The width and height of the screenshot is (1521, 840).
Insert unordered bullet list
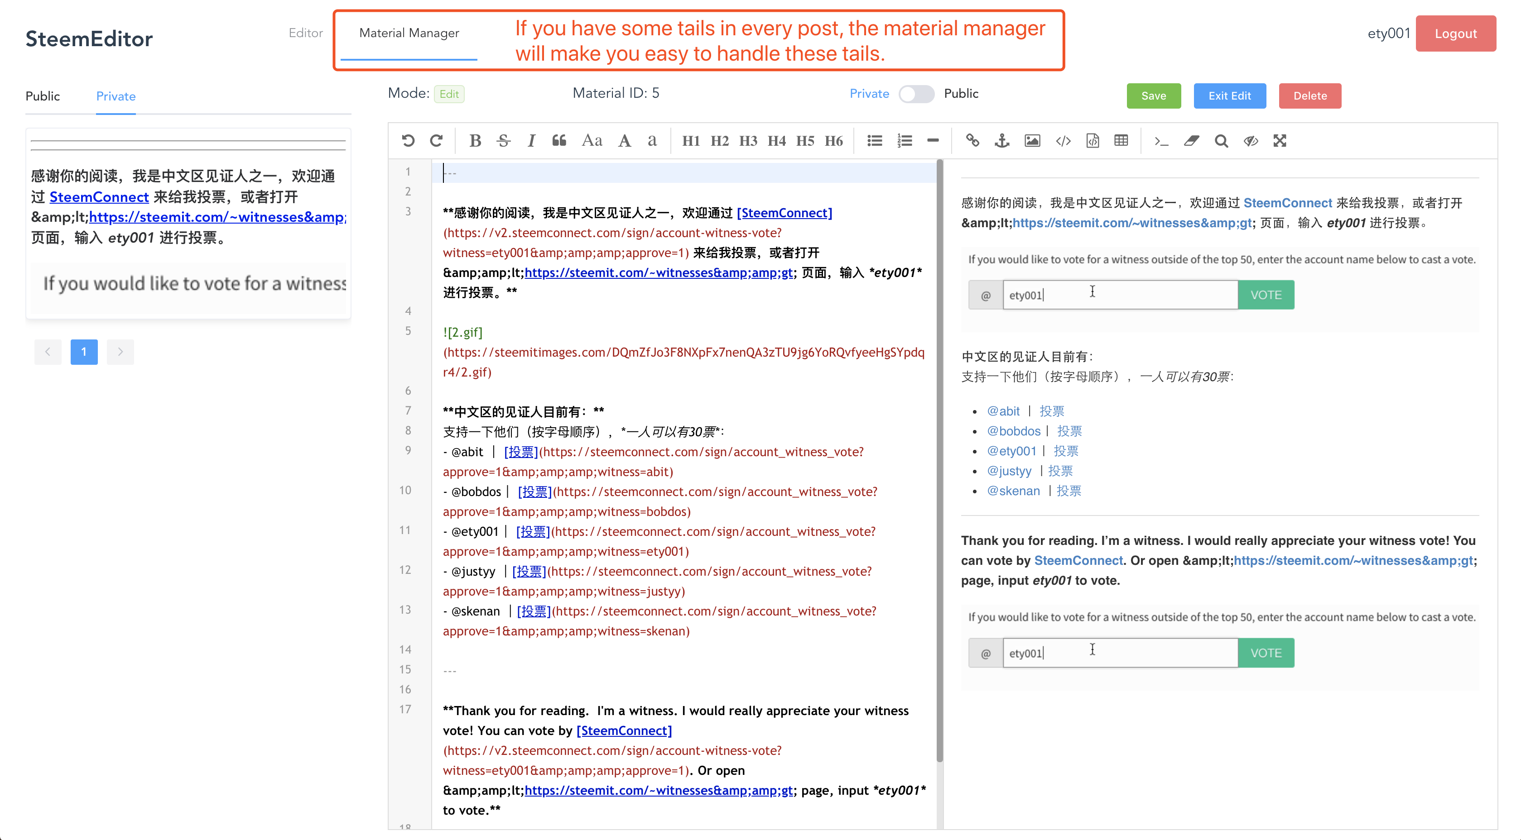875,140
